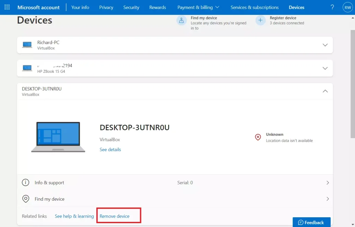Click the large DESKTOP-3UTNR0U heading
The height and width of the screenshot is (227, 355).
(135, 128)
